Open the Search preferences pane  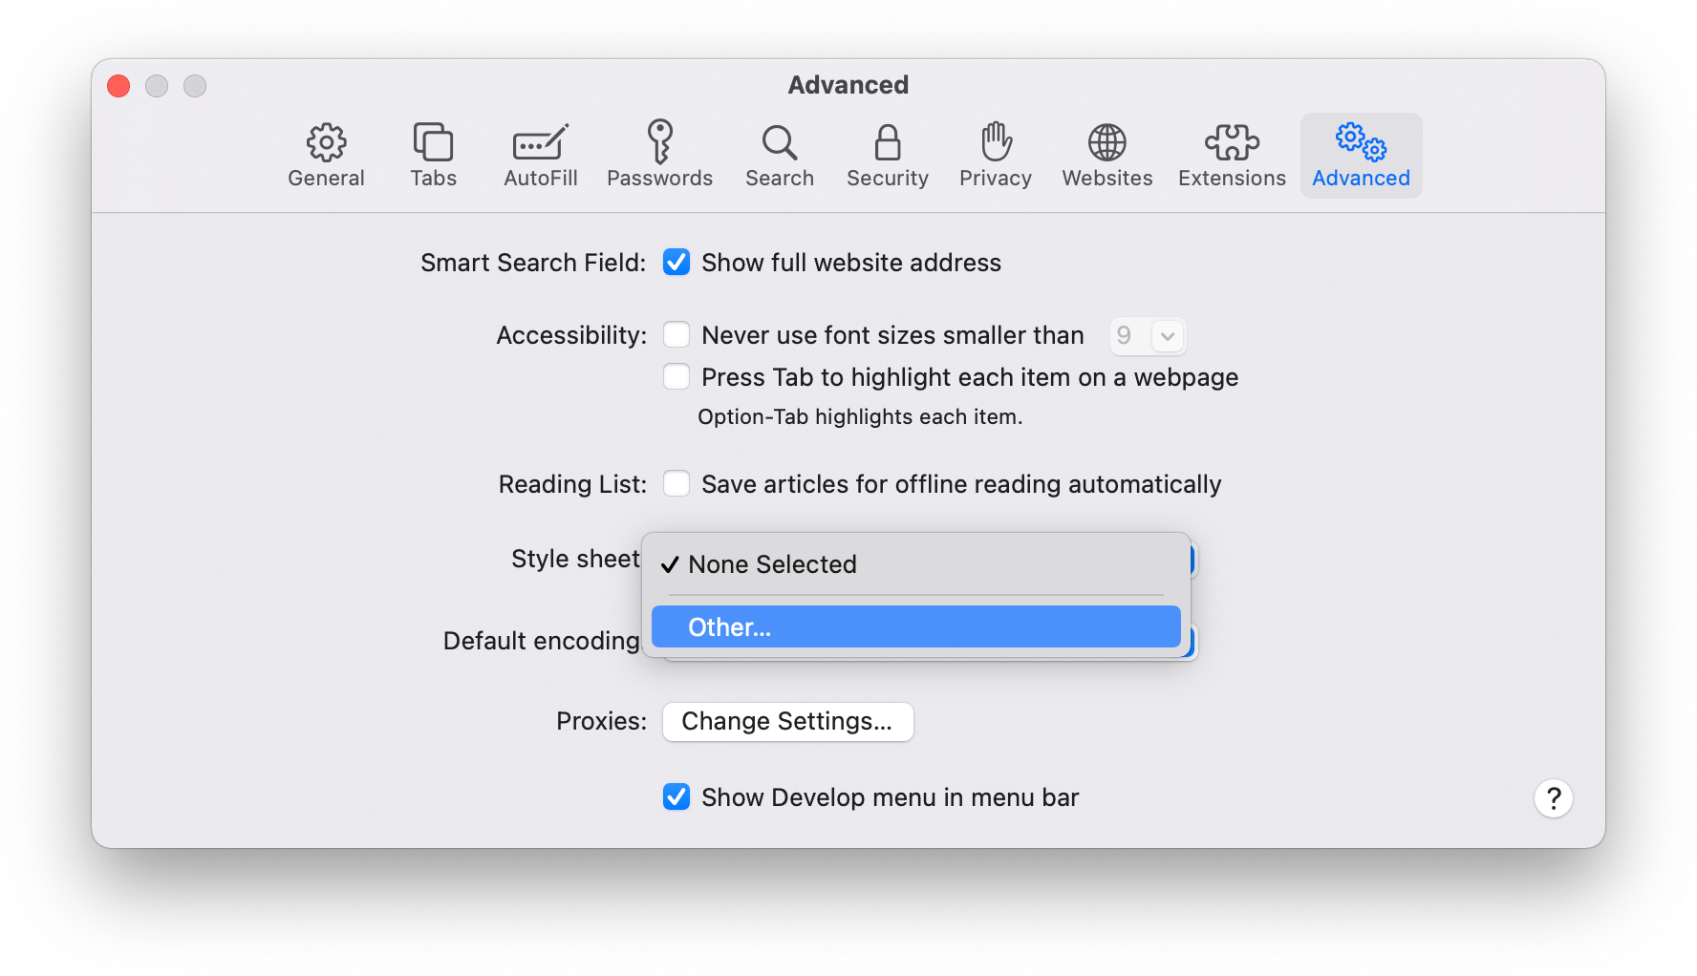[780, 156]
